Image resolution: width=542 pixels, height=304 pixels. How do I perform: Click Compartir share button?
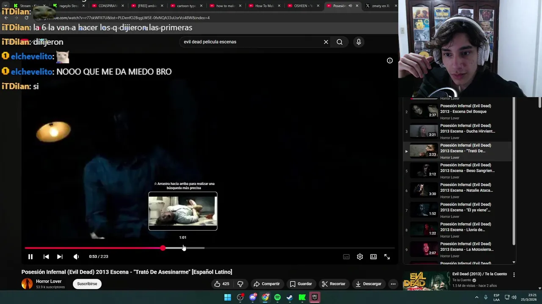[266, 284]
